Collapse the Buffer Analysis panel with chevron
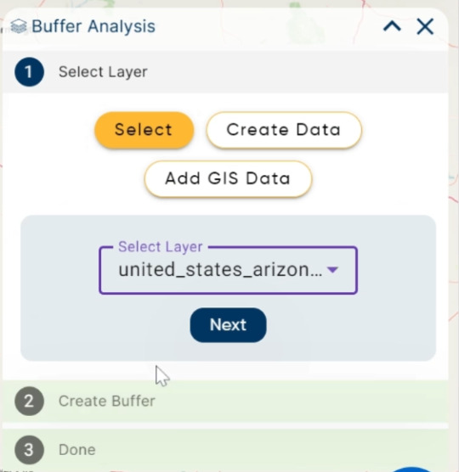The width and height of the screenshot is (459, 472). (x=392, y=26)
